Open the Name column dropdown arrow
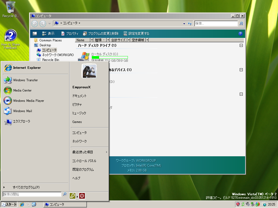 click(x=91, y=40)
